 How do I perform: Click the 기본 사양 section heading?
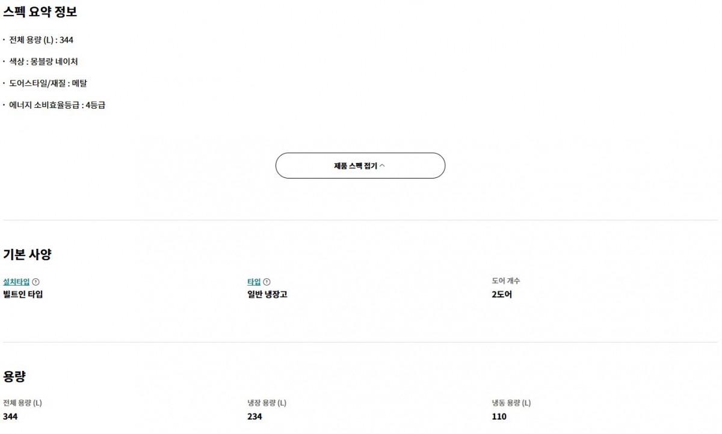pos(27,254)
